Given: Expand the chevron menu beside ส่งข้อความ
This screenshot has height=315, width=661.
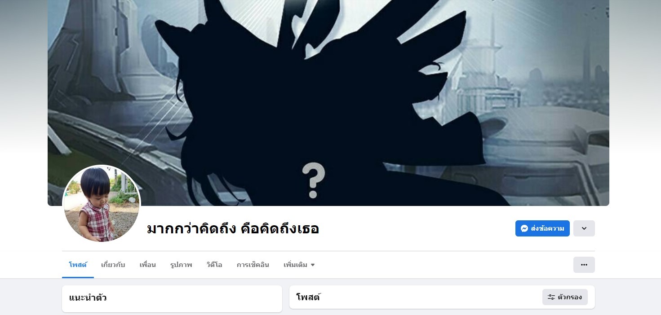Looking at the screenshot, I should [x=584, y=228].
